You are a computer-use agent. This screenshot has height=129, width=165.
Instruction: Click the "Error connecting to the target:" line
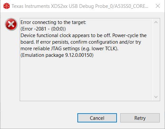[53, 22]
